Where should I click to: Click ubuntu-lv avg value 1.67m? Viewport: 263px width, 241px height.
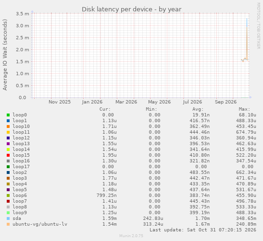[x=202, y=224]
